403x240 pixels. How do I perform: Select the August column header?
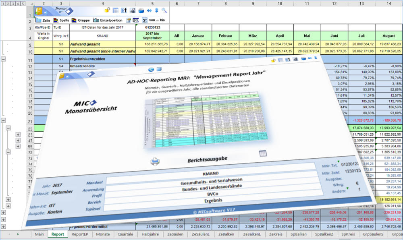point(389,36)
